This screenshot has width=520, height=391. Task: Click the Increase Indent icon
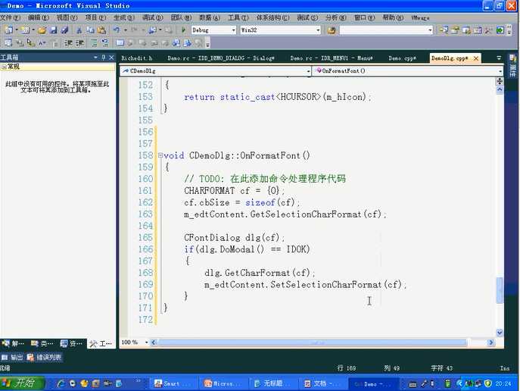(79, 43)
